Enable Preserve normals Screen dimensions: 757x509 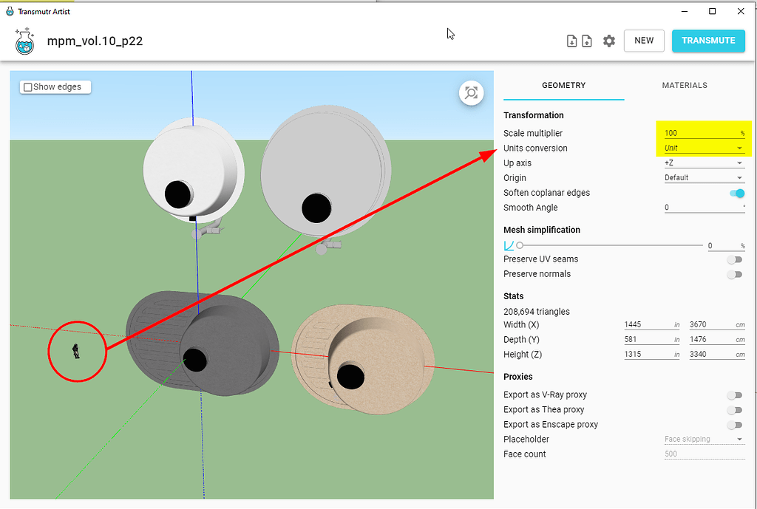[x=734, y=274]
